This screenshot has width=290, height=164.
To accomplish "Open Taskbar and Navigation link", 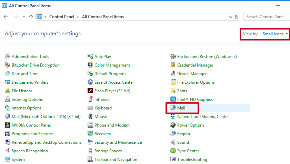I will coord(116,160).
